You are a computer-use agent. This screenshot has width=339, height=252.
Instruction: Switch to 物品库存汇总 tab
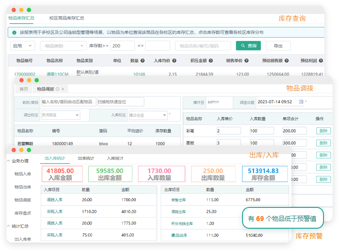pyautogui.click(x=21, y=18)
